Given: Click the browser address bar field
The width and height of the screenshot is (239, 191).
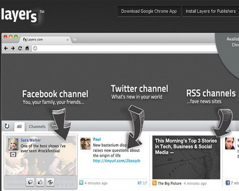Looking at the screenshot, I should pos(125,49).
